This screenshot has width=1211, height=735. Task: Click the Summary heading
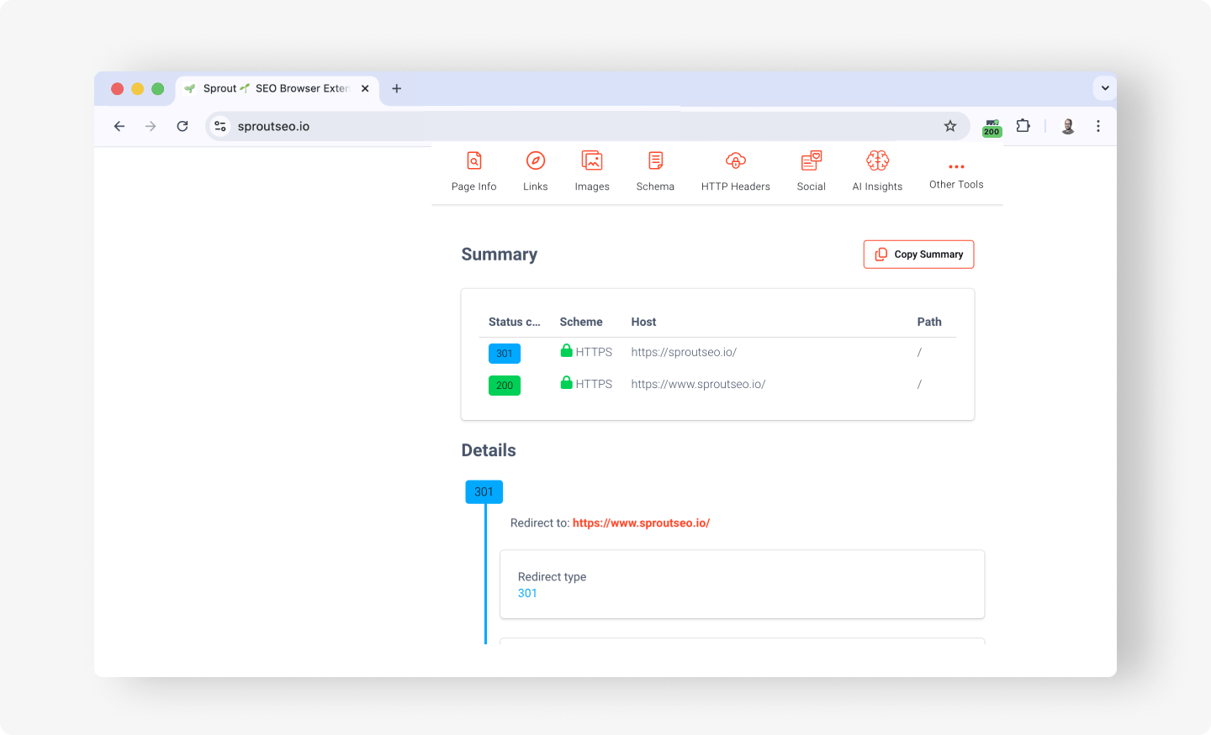click(x=500, y=255)
